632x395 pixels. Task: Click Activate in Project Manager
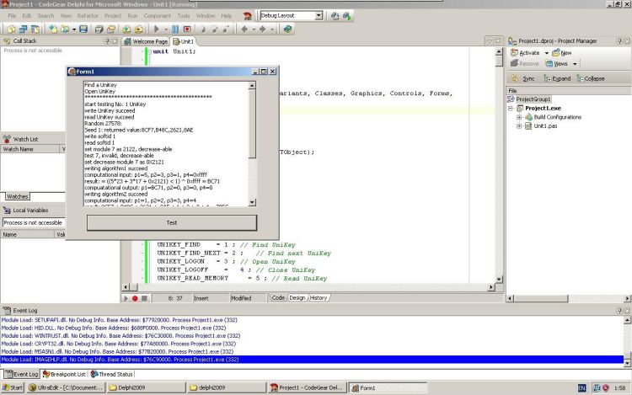point(525,53)
